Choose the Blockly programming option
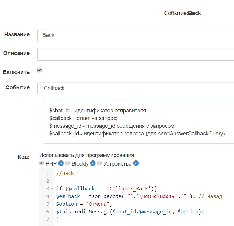 (67, 163)
